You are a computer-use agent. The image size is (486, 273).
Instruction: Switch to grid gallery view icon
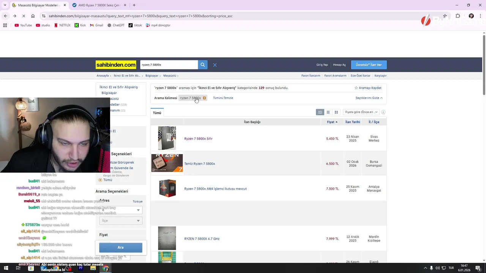(x=336, y=112)
